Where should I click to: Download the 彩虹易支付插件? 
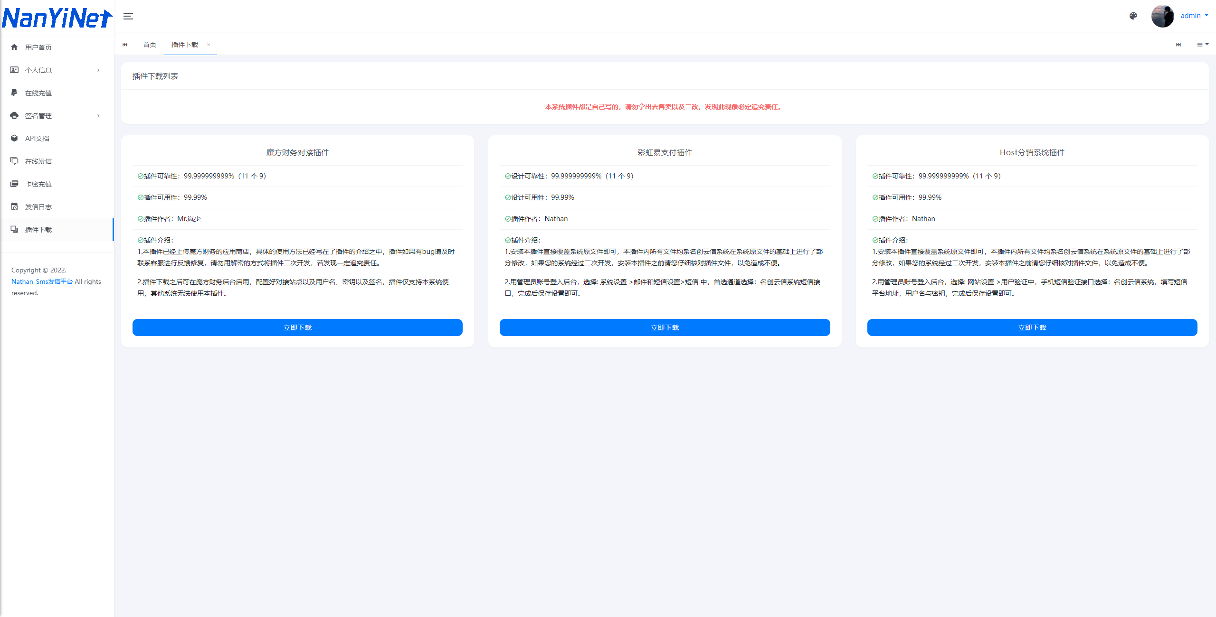[665, 327]
